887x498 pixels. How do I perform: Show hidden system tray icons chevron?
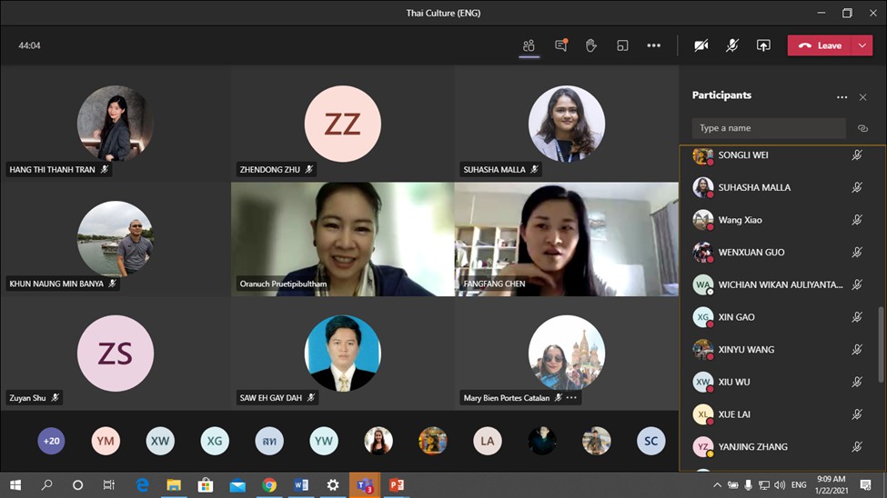[717, 485]
